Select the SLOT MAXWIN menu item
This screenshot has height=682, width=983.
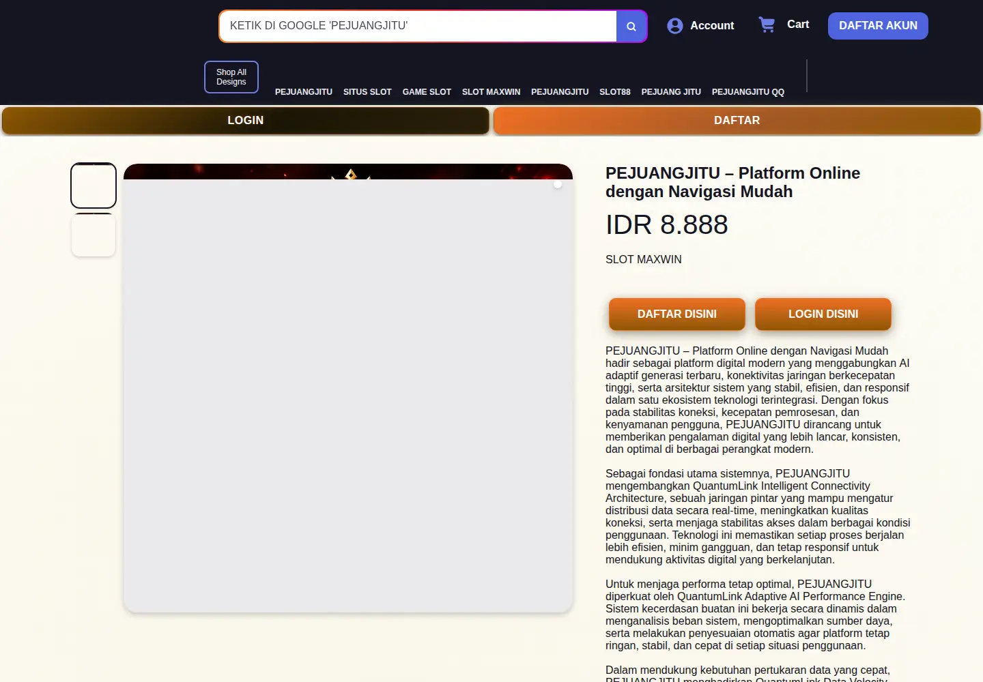pos(491,92)
